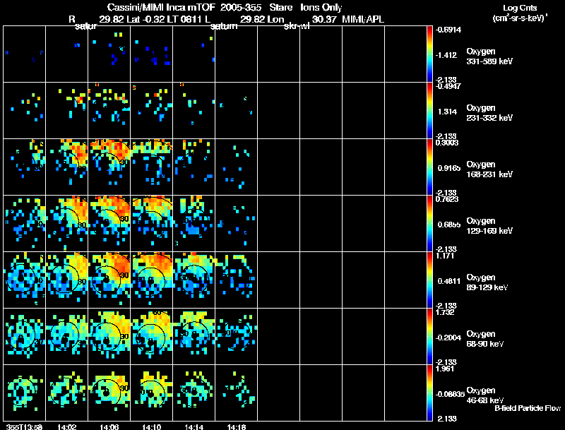Click the '14:10' time label
The width and height of the screenshot is (565, 430).
click(x=152, y=426)
